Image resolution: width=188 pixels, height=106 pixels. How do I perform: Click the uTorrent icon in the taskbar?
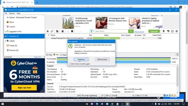point(127,104)
